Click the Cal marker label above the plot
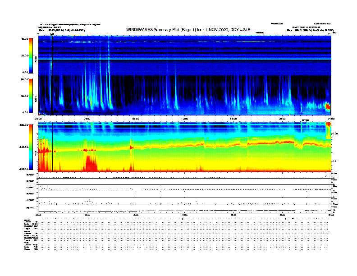Image resolution: width=357 pixels, height=276 pixels. coord(52,34)
